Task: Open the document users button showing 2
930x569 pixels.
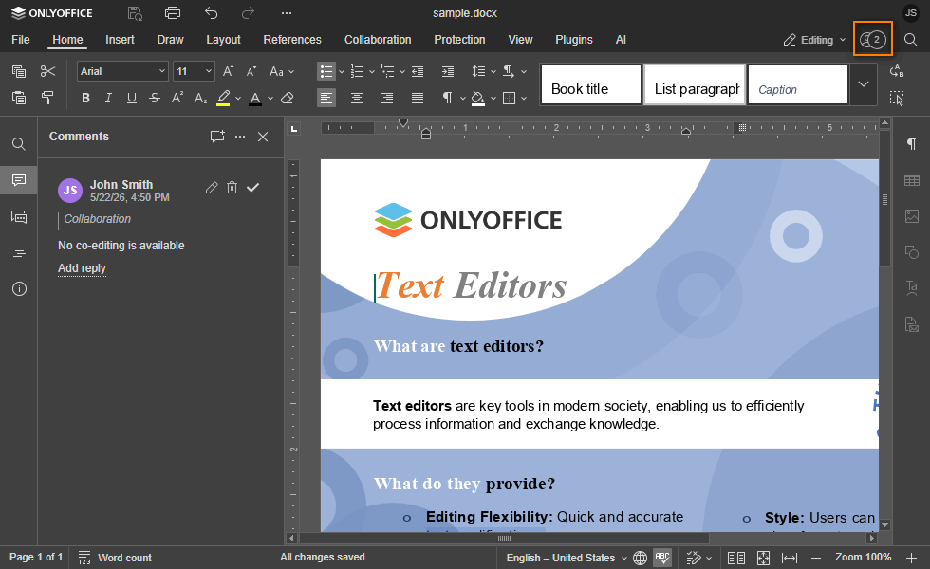Action: [873, 40]
